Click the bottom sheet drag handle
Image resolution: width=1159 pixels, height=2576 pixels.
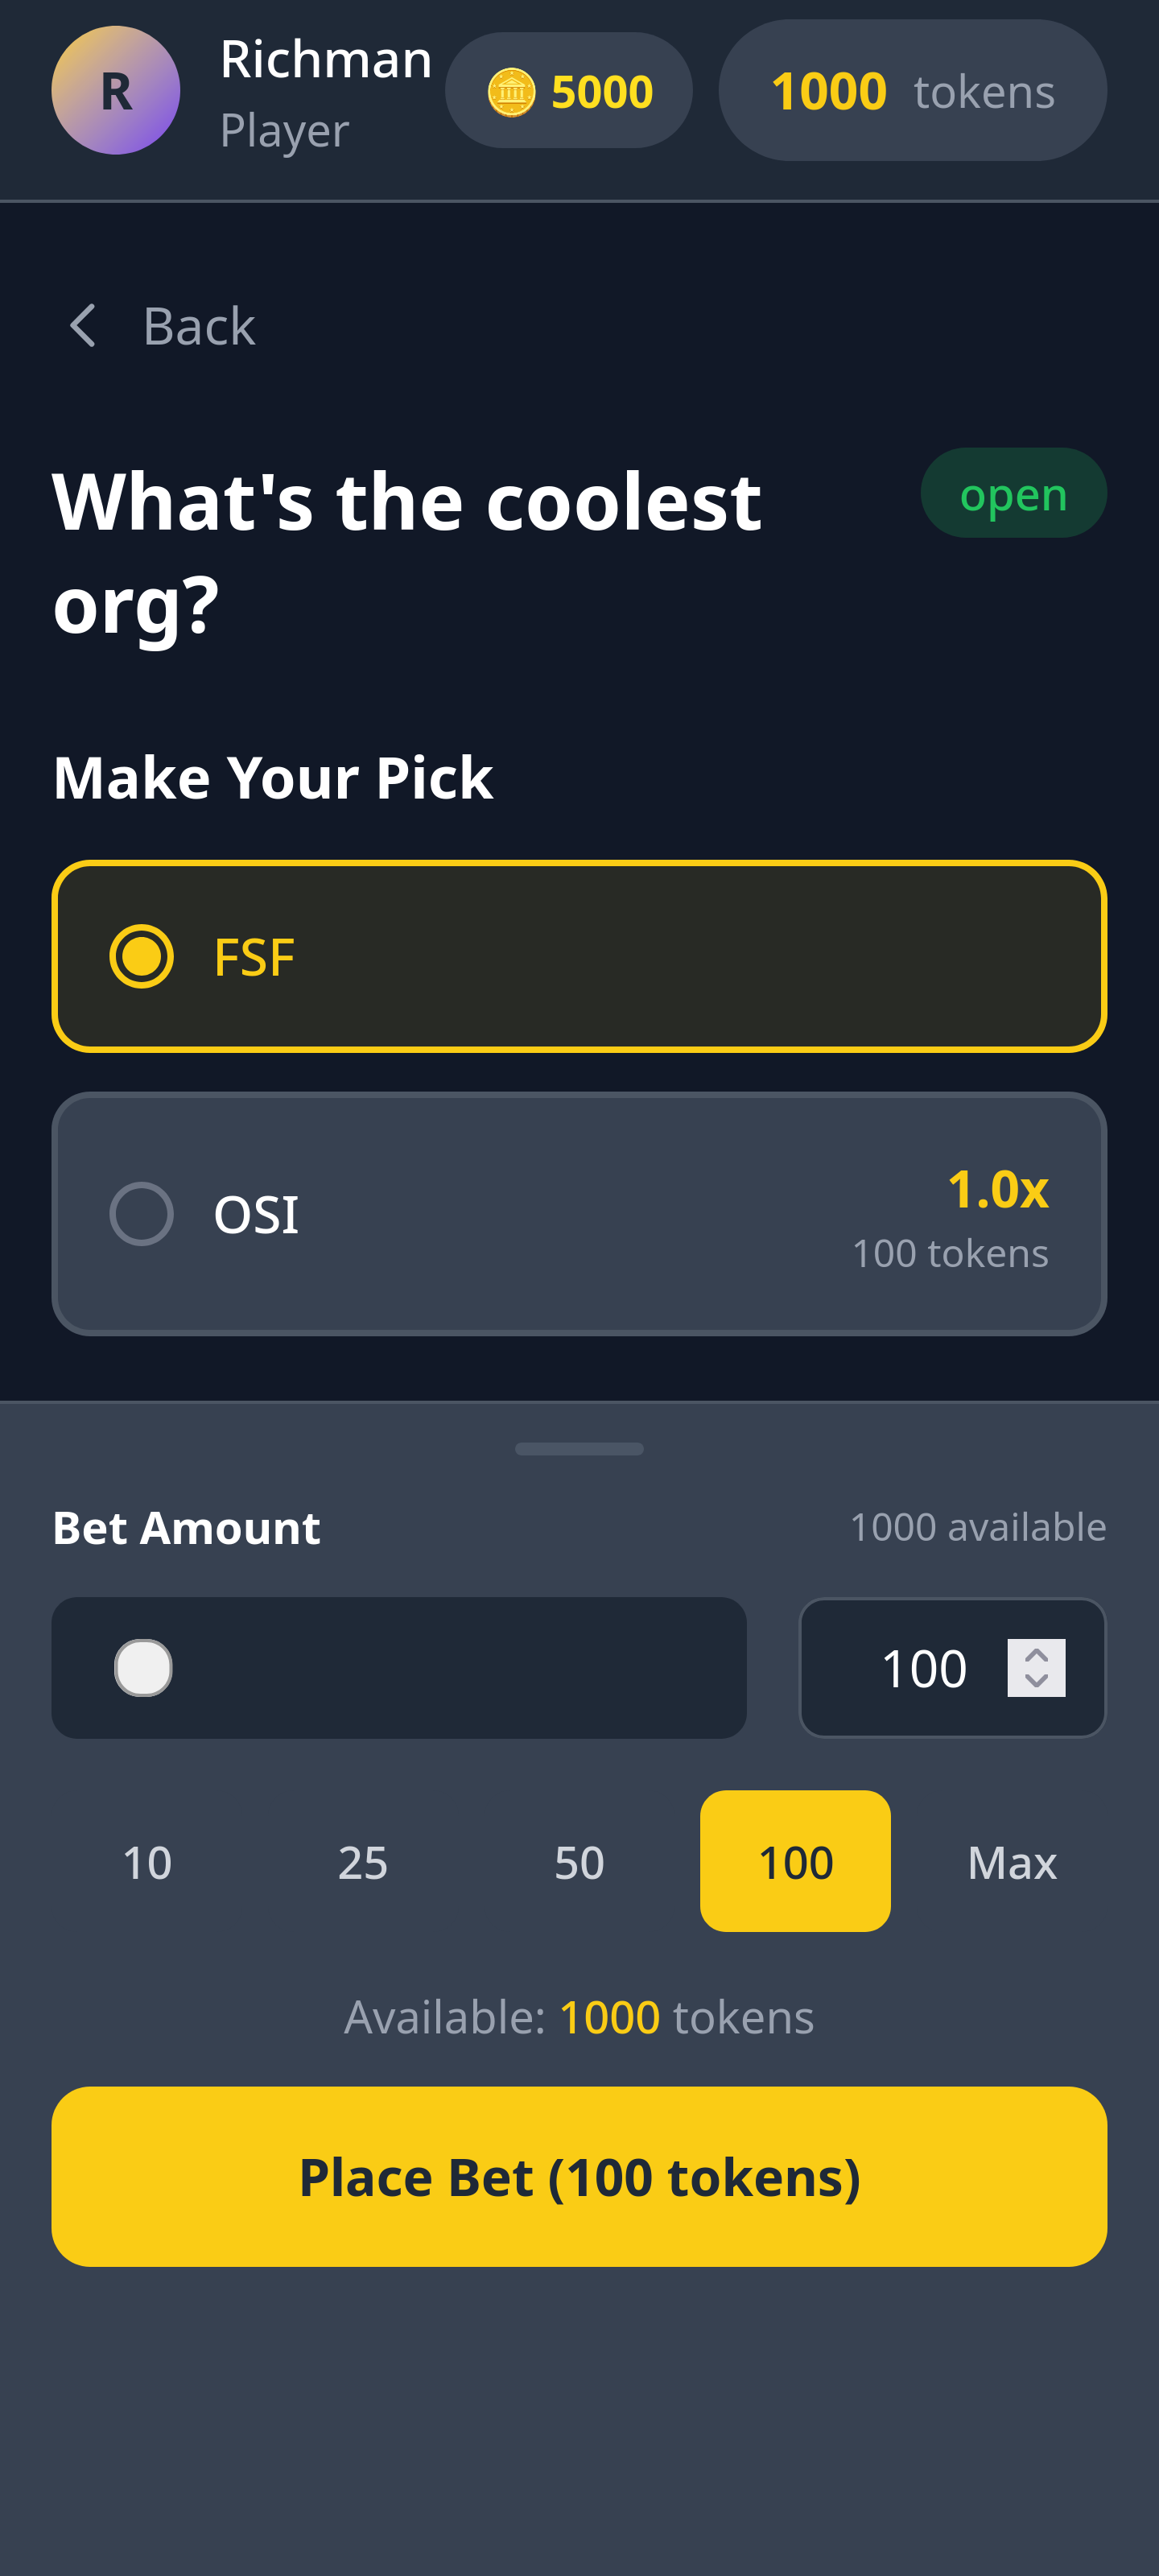pyautogui.click(x=579, y=1448)
